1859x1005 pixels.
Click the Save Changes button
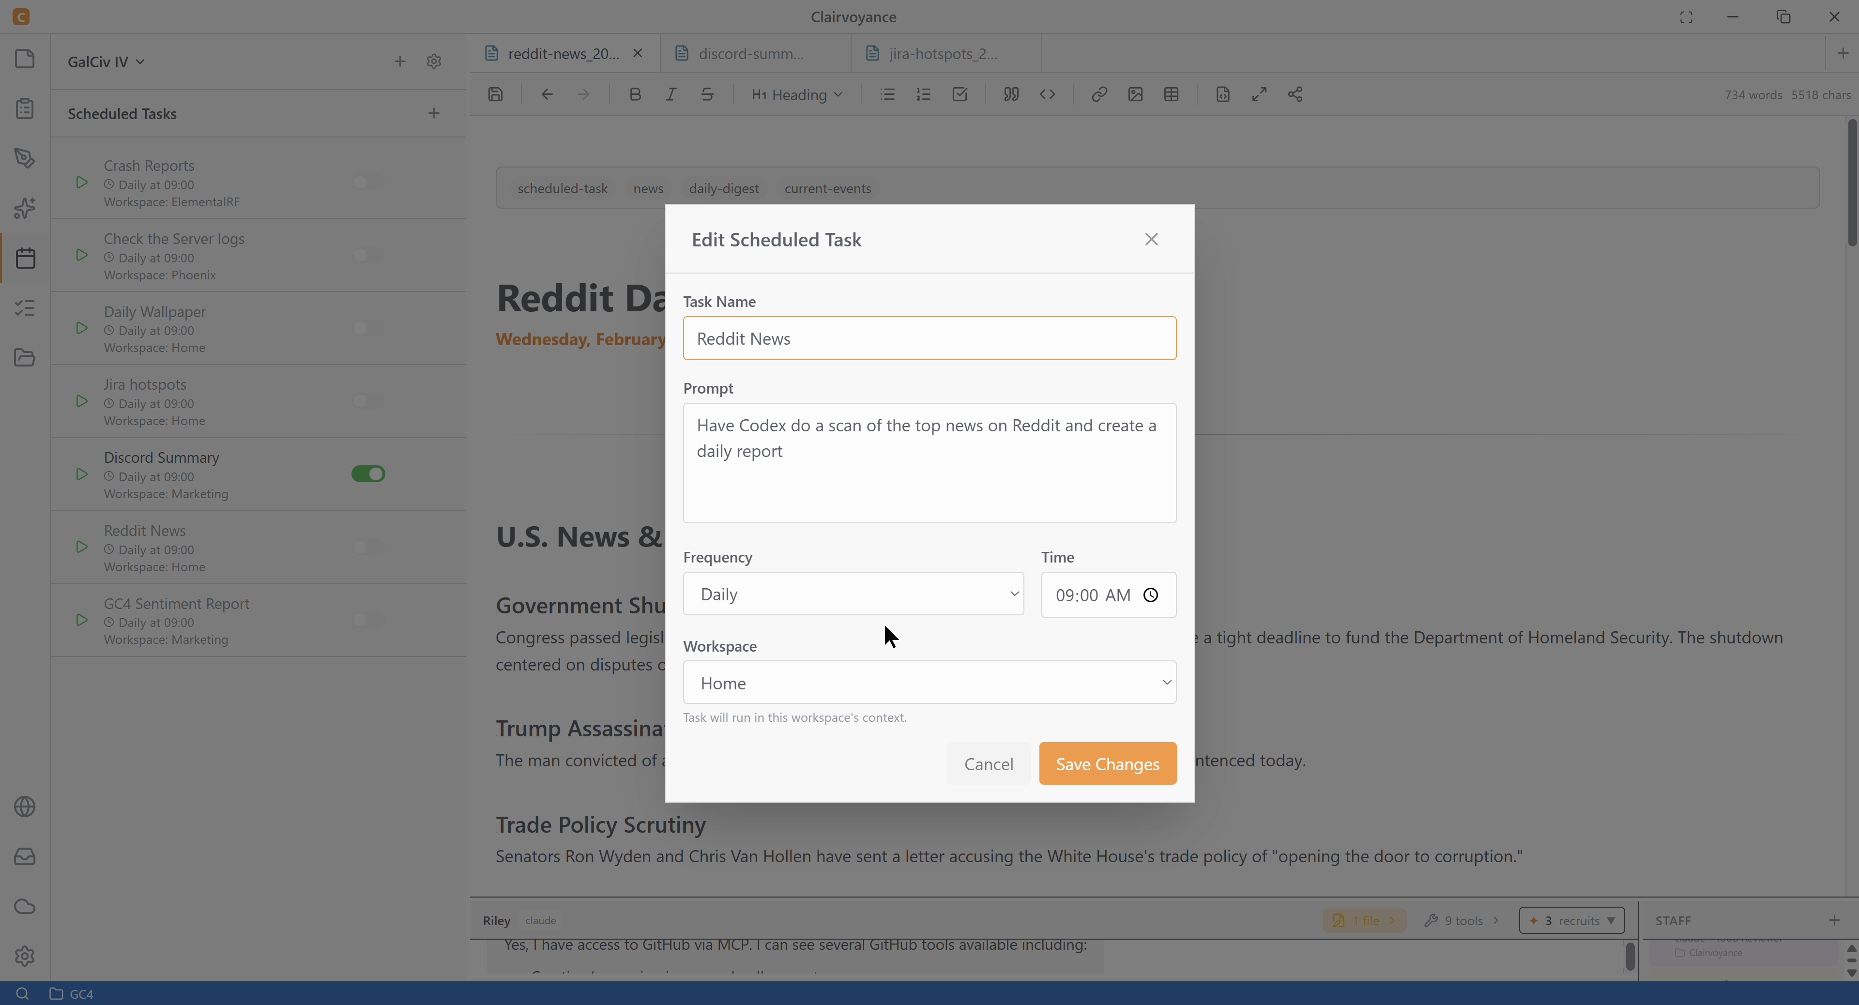[x=1107, y=763]
